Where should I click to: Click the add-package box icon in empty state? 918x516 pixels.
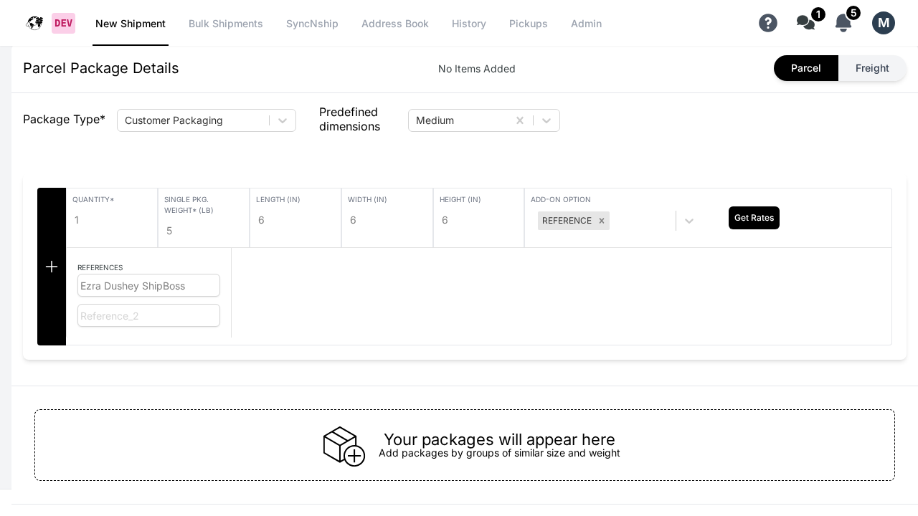[x=344, y=445]
